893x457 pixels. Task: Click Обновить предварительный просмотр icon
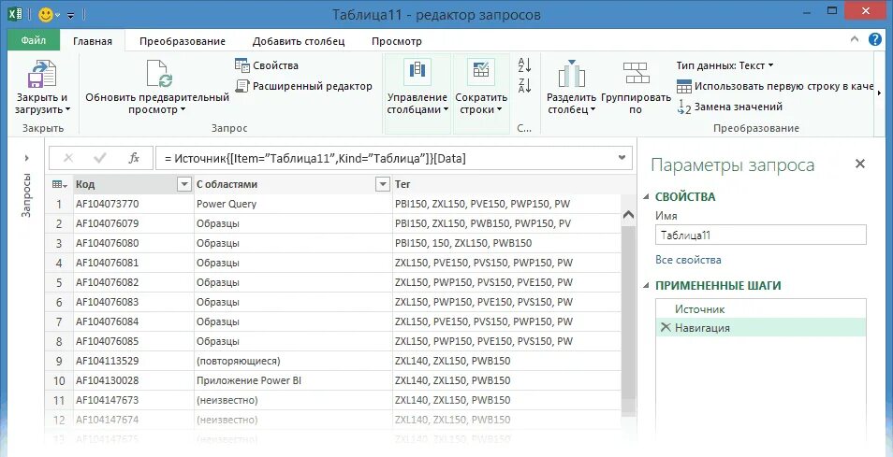159,74
